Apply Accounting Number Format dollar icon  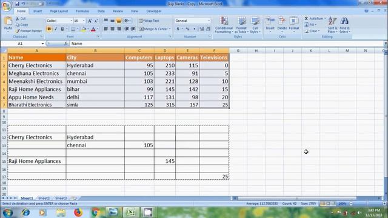[x=178, y=29]
